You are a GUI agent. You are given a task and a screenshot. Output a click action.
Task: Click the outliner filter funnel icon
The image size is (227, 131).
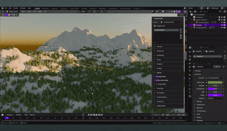(x=220, y=11)
